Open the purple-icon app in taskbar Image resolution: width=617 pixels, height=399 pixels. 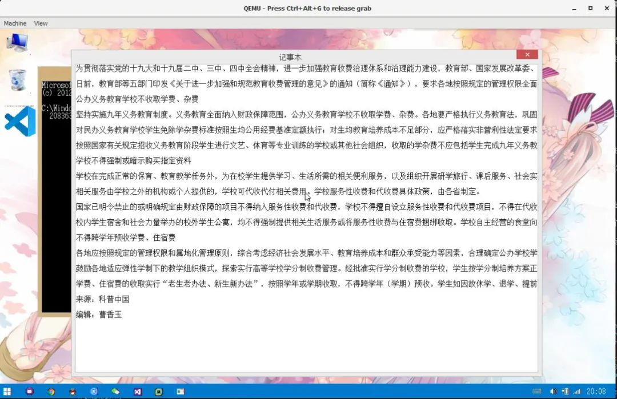pos(30,392)
